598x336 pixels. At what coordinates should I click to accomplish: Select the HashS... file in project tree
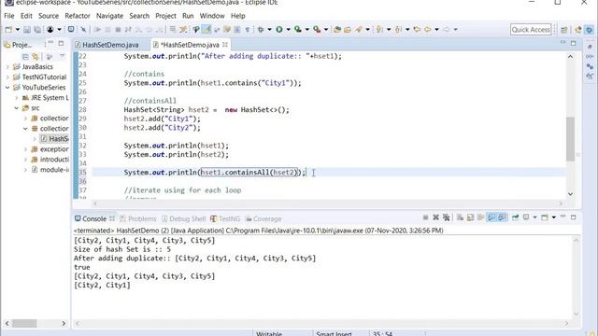(55, 139)
